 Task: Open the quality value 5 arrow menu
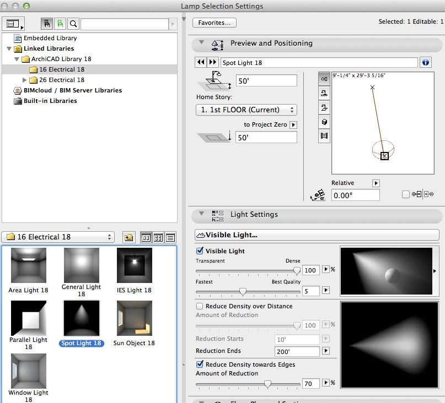(326, 290)
